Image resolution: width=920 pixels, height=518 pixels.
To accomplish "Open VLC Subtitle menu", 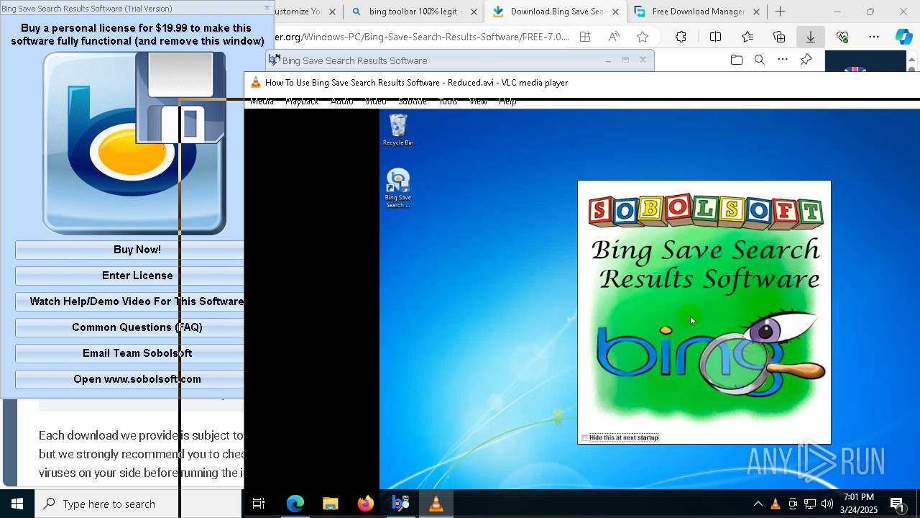I will 413,101.
